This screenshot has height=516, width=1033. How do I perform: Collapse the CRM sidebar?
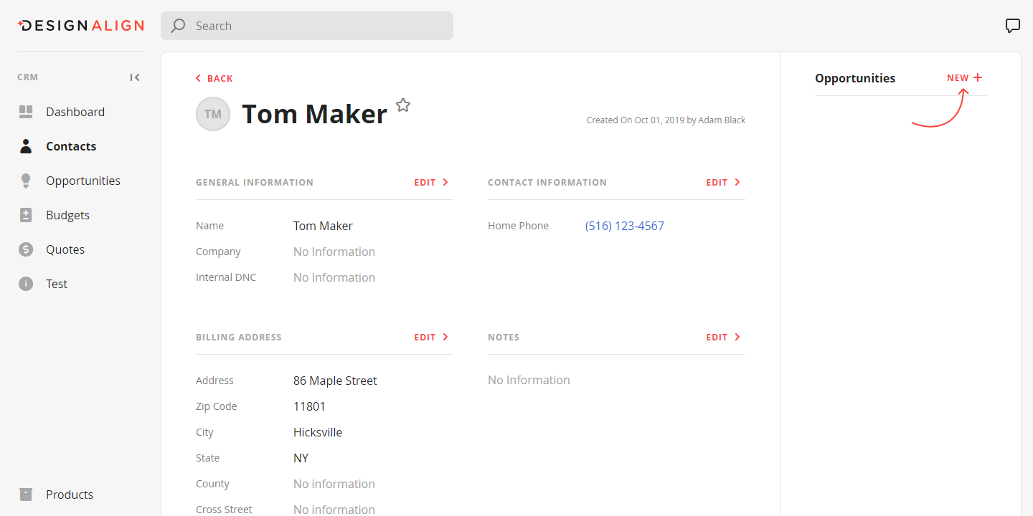(x=135, y=77)
